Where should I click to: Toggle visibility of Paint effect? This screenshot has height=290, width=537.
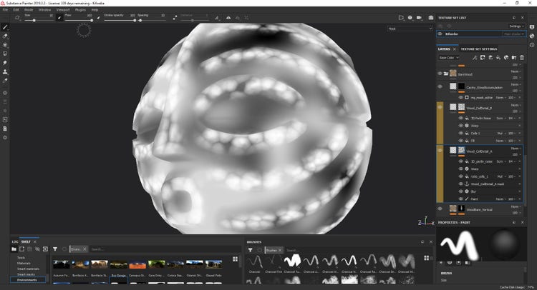(460, 199)
